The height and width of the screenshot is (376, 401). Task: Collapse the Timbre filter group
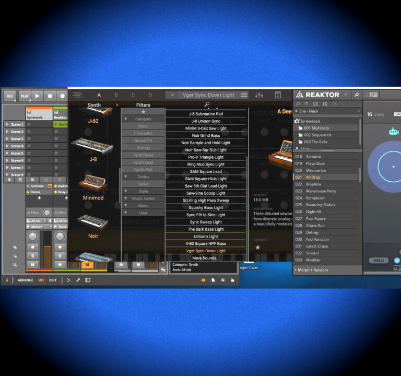pyautogui.click(x=125, y=177)
